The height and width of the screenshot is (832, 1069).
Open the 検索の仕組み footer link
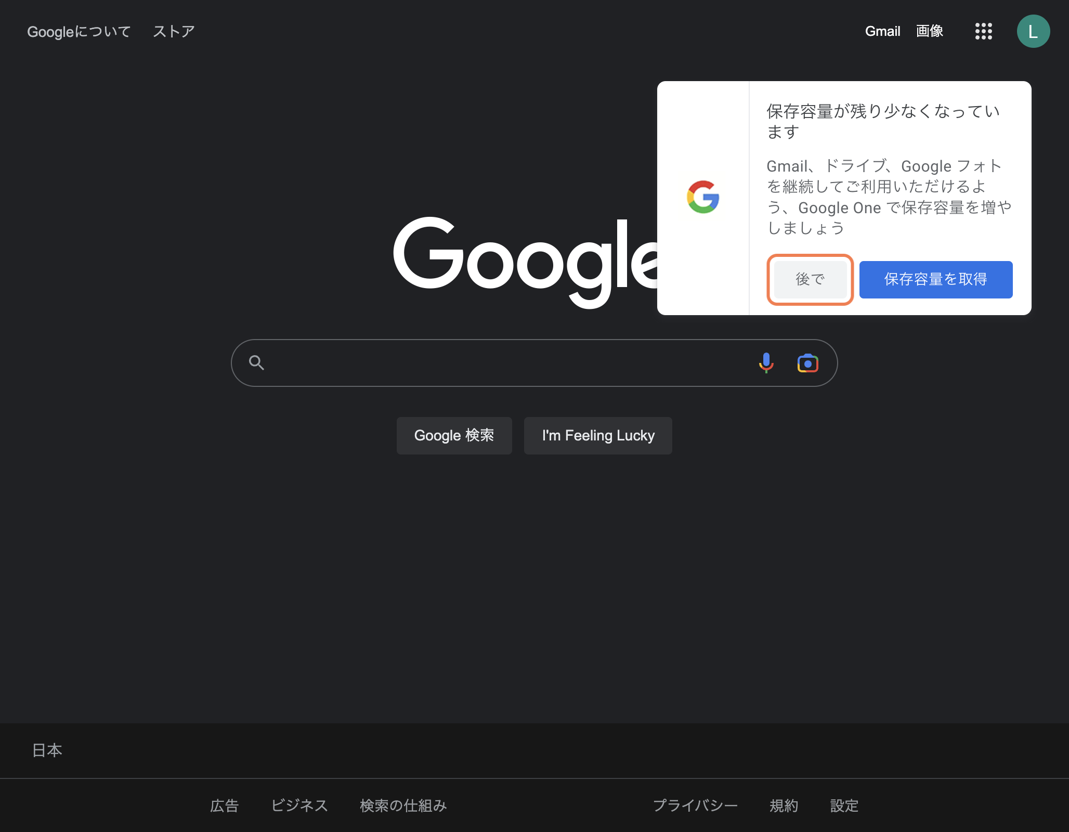[x=403, y=805]
